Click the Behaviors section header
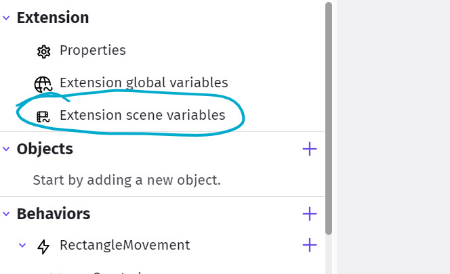450x274 pixels. click(x=54, y=214)
